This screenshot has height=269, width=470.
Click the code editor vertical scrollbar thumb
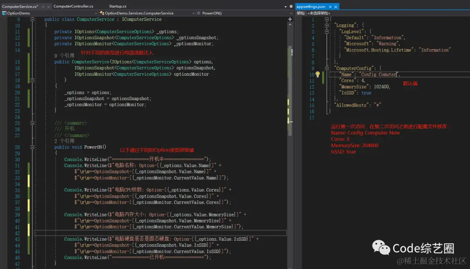click(290, 90)
